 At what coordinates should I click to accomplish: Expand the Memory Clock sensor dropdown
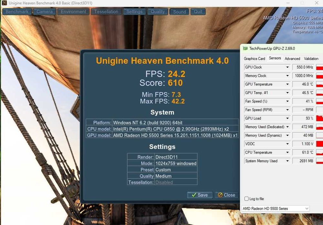pos(287,76)
